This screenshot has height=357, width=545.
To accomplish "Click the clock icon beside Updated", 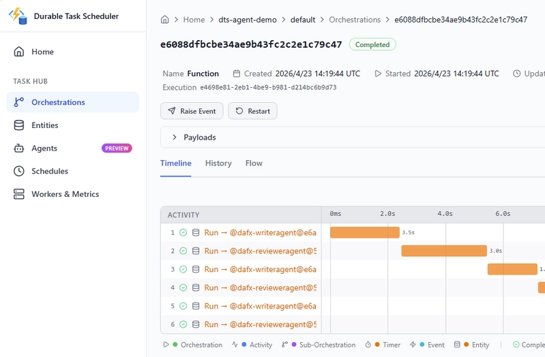I will [x=517, y=74].
